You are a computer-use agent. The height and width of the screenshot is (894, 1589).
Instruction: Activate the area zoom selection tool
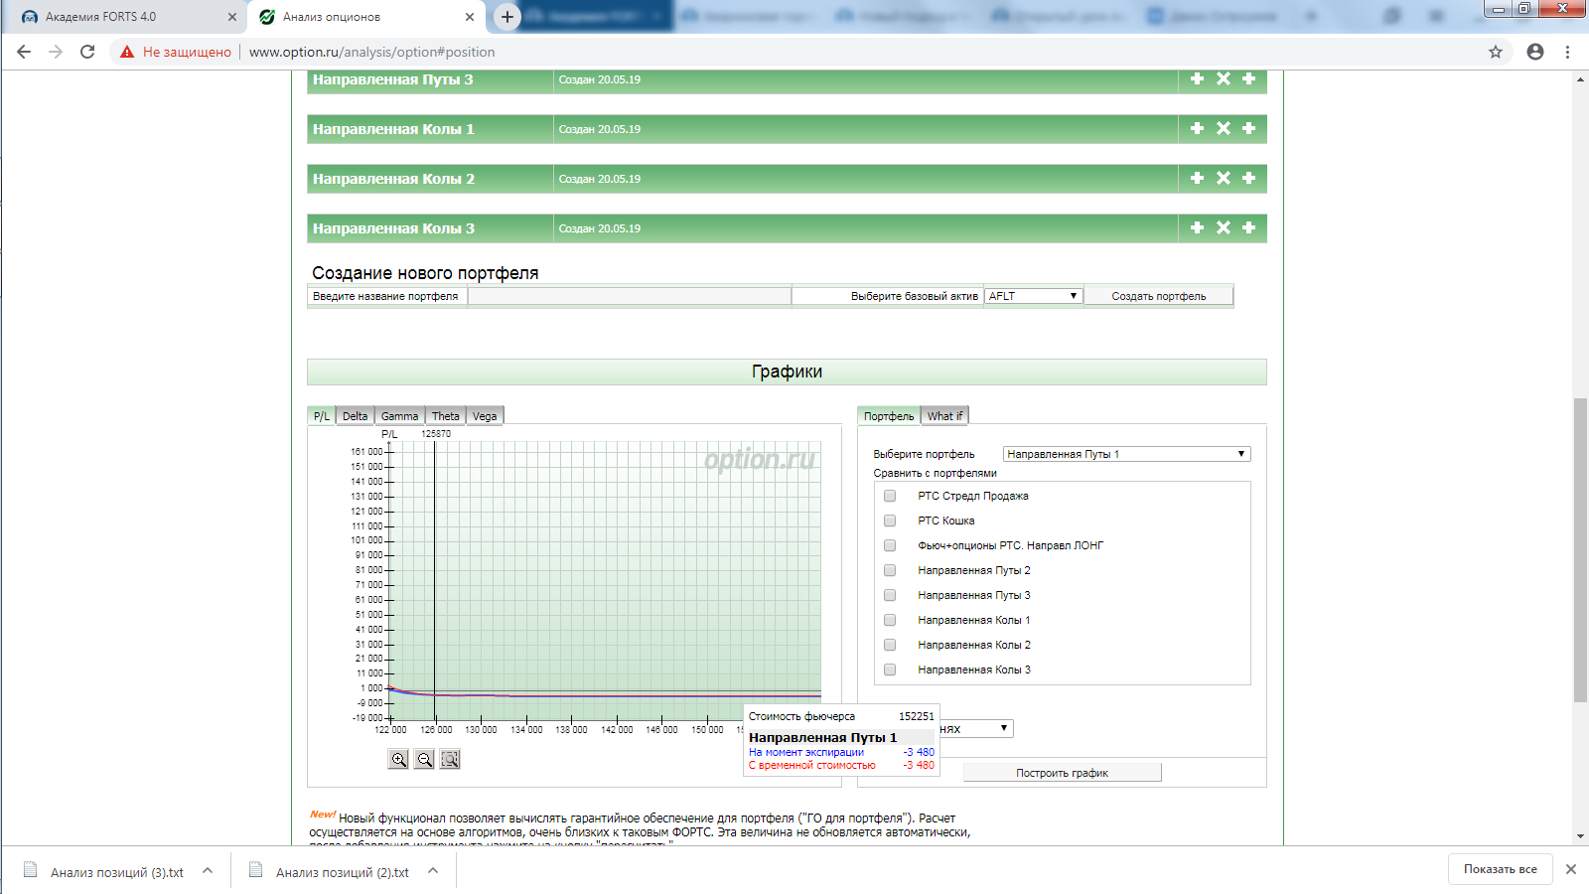pyautogui.click(x=450, y=759)
